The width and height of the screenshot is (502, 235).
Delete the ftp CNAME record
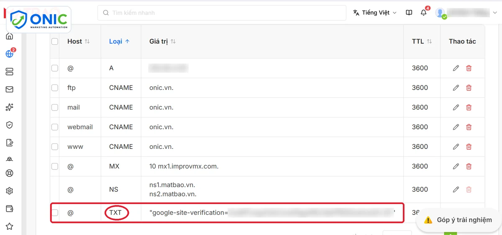[469, 88]
